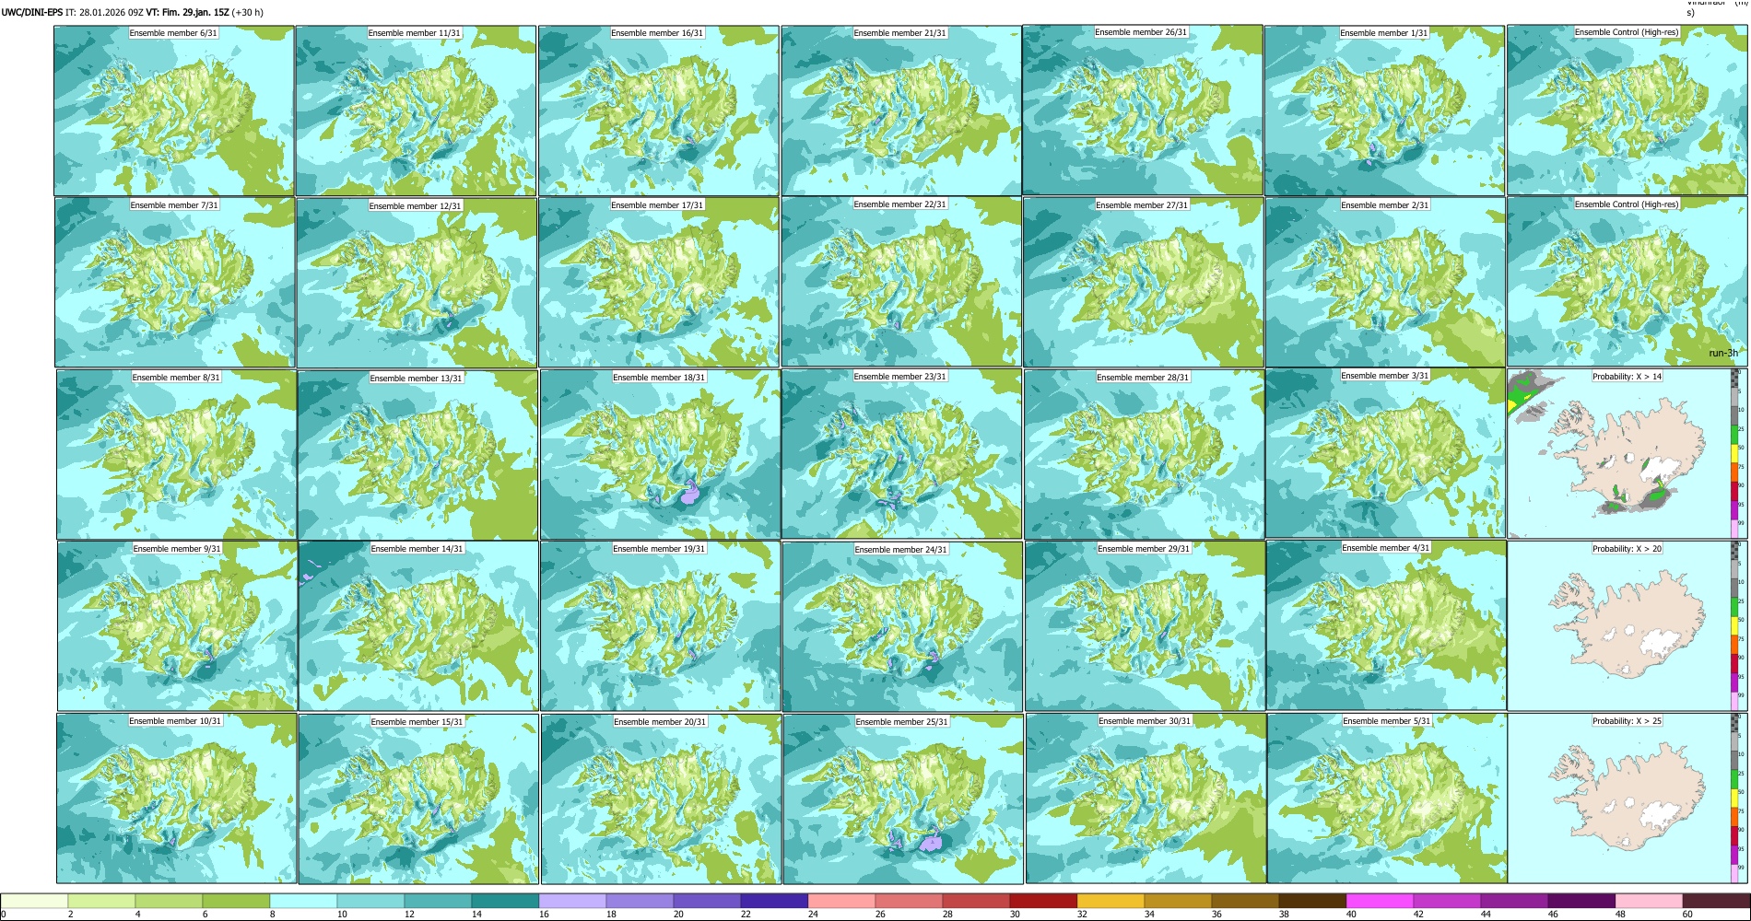1751x921 pixels.
Task: Select the Ensemble member 25/31 map panel
Action: [x=903, y=799]
